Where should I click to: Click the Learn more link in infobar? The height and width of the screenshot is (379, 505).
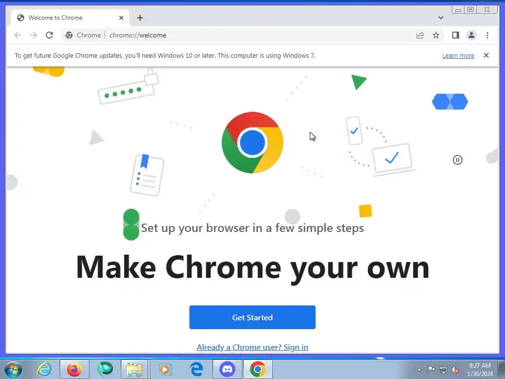point(458,55)
